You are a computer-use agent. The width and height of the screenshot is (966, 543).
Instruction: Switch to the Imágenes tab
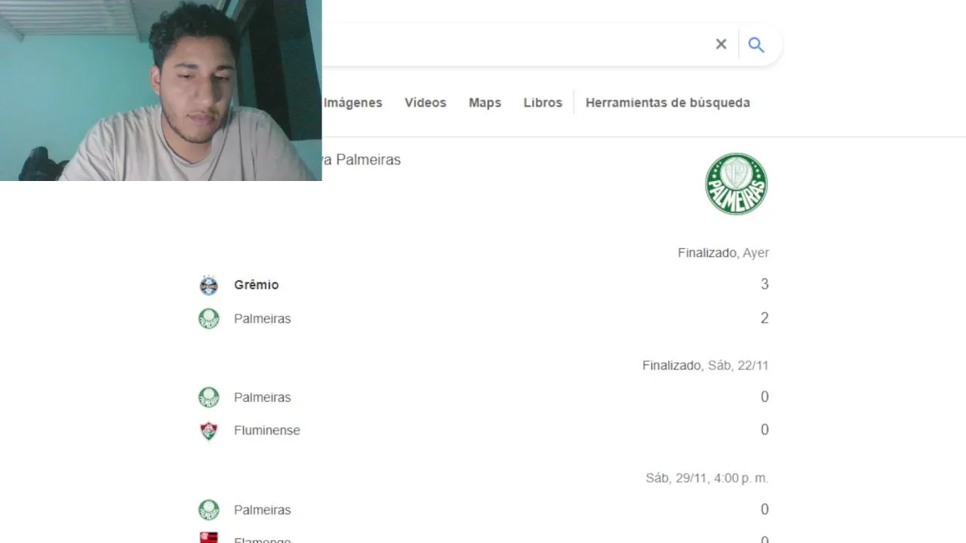[x=352, y=103]
